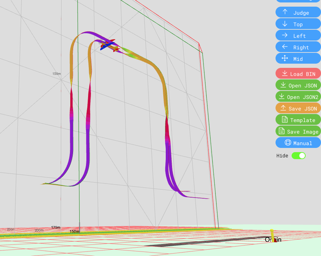This screenshot has width=321, height=256.
Task: Click the down arrow icon on Top
Action: pos(285,23)
